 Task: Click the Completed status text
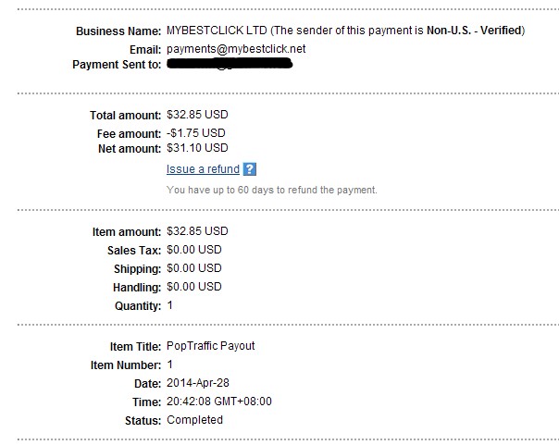(194, 420)
